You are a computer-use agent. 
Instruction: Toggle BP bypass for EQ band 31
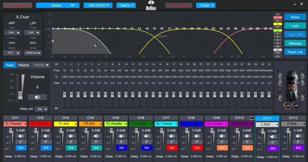pos(270,108)
